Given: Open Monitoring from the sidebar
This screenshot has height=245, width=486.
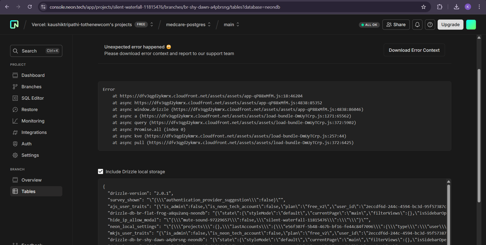Looking at the screenshot, I should 36,121.
